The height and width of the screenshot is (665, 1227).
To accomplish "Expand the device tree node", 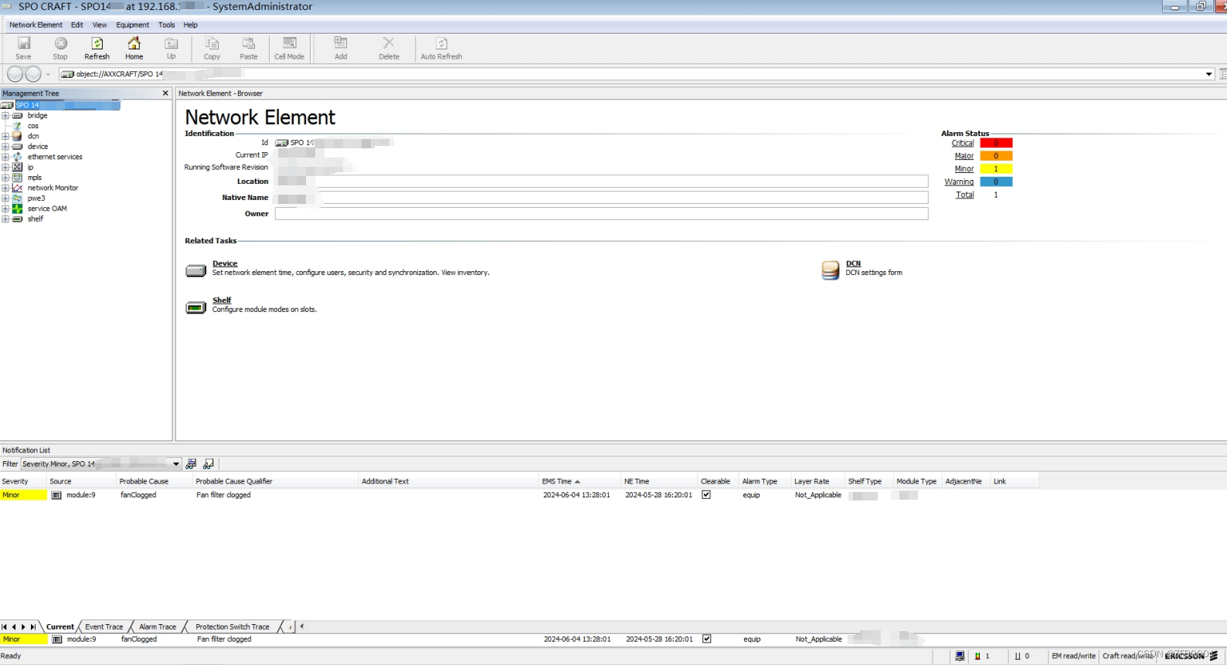I will (x=5, y=147).
